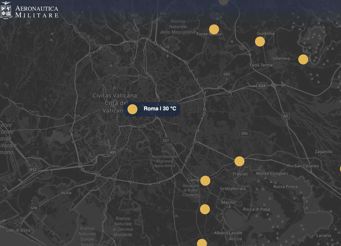Click the Lariano place label
341x246 pixels.
click(324, 235)
